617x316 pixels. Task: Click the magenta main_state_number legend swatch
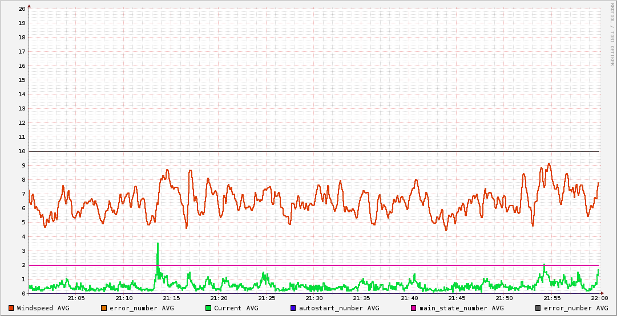(414, 308)
